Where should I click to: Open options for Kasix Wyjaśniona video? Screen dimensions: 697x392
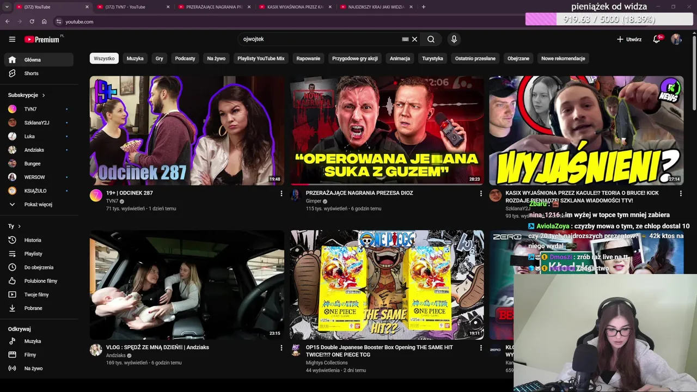(681, 193)
